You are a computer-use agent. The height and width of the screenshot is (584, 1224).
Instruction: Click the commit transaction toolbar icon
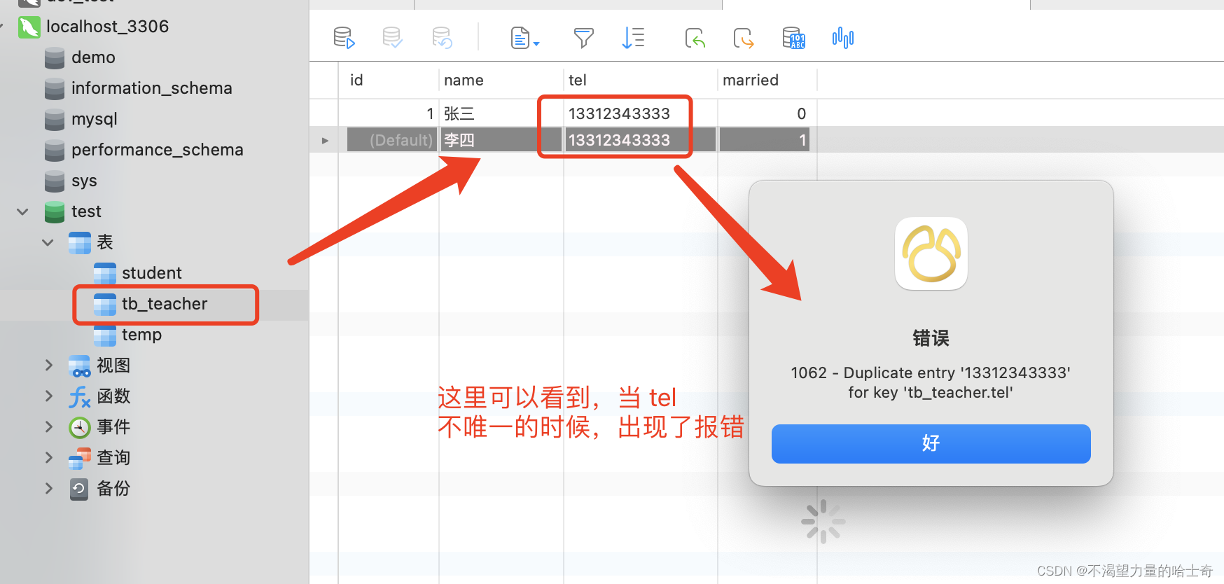point(393,38)
